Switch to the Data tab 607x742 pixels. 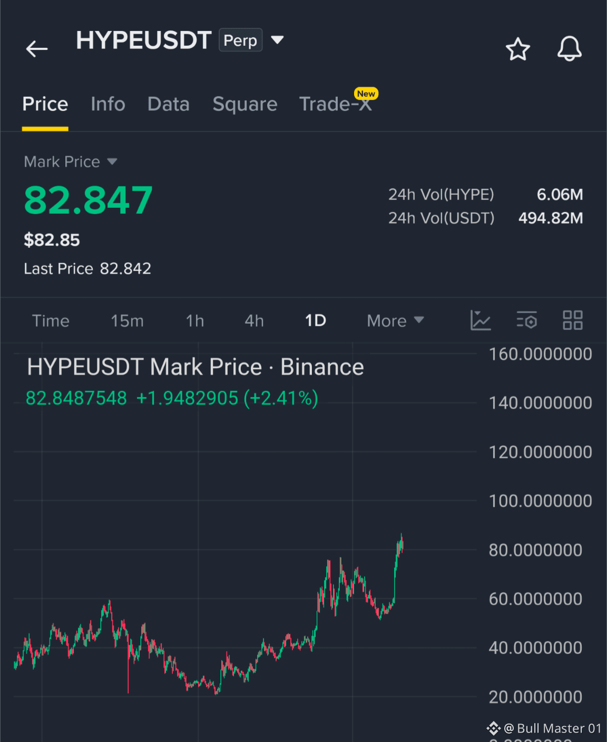pos(169,104)
